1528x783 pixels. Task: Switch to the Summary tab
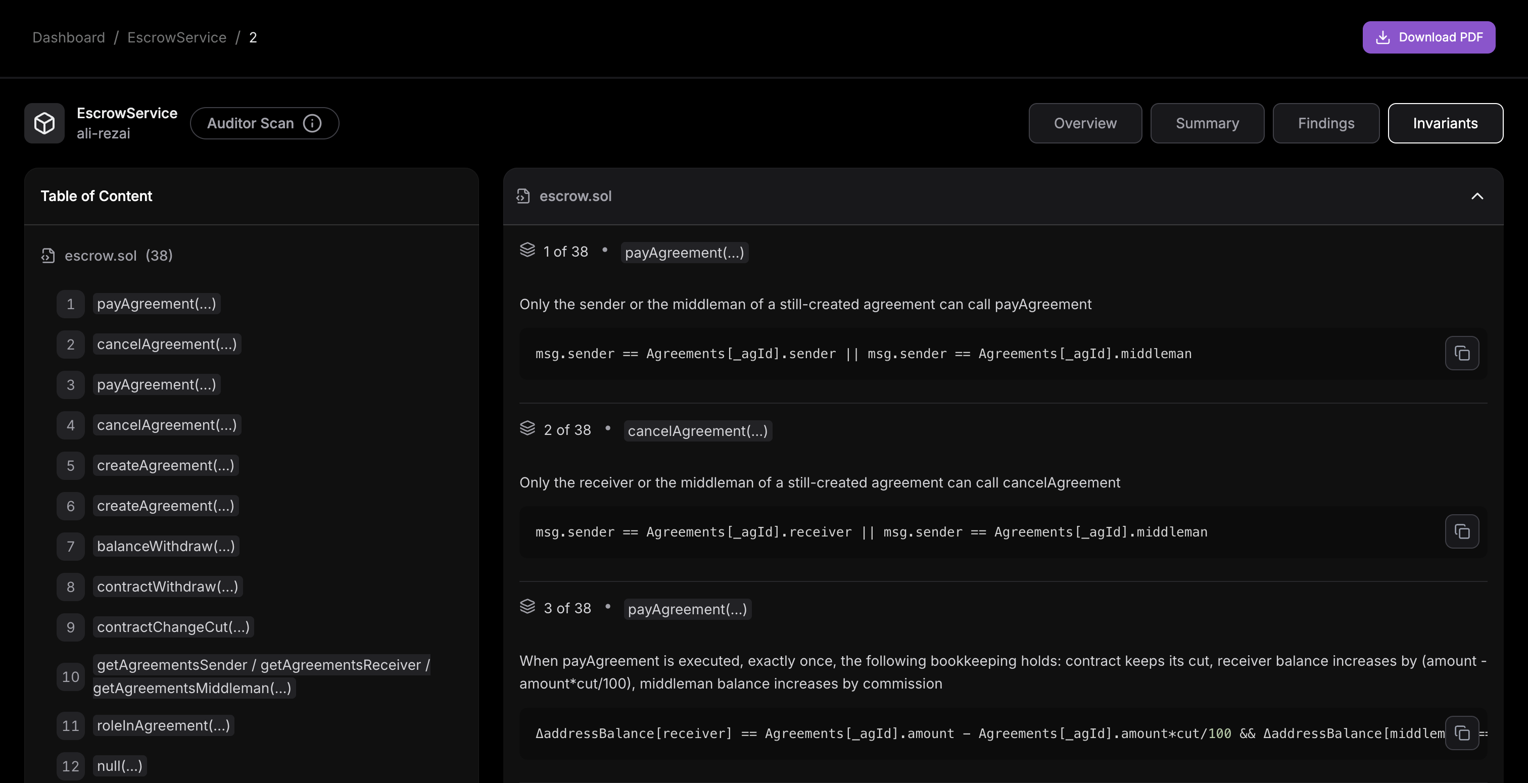(1207, 123)
